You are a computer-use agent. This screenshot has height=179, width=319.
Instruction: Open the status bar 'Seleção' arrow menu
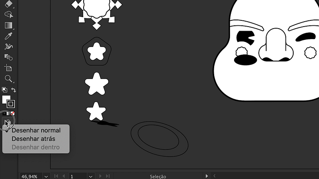click(207, 177)
